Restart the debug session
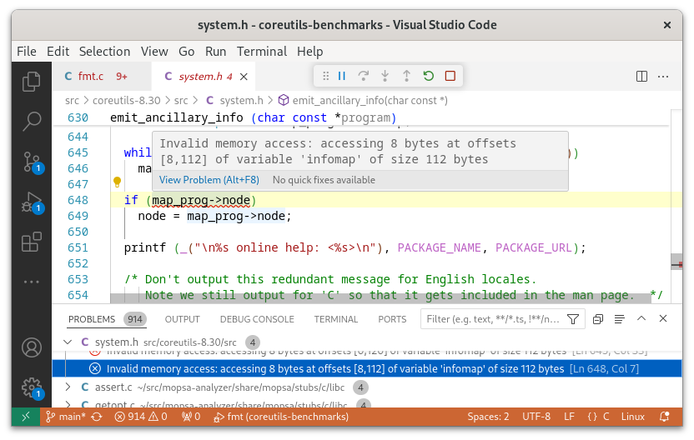This screenshot has width=694, height=440. [428, 76]
